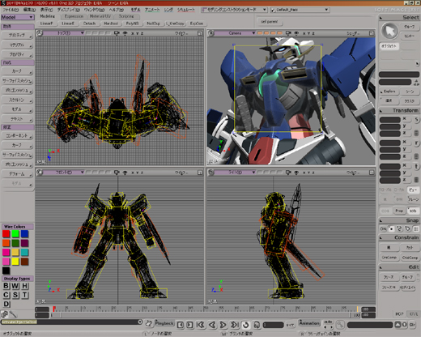Click the wrench icon at bottom left
The image size is (421, 337).
click(13, 314)
